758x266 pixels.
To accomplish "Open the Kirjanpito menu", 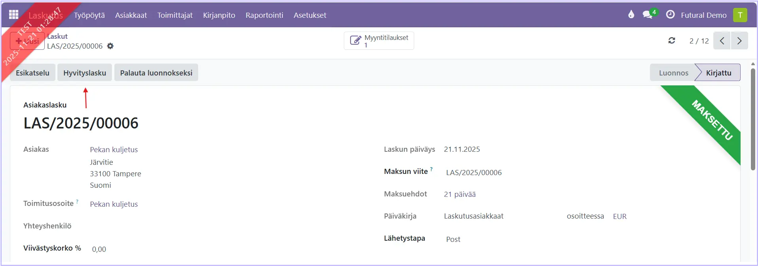I will click(x=219, y=15).
